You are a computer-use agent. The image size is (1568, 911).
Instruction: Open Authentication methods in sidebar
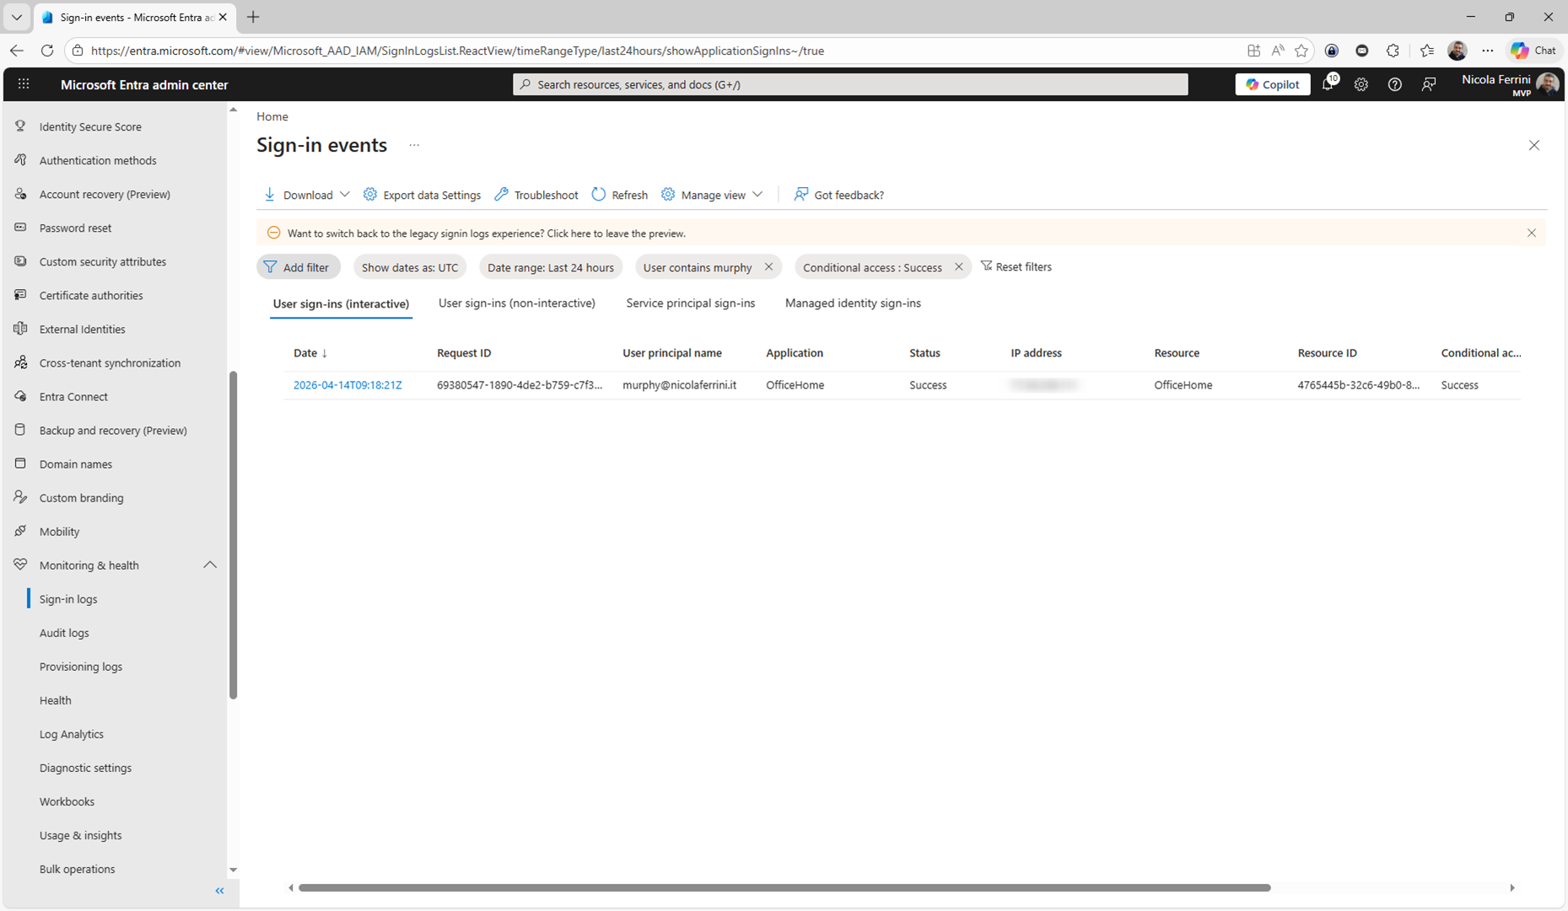coord(98,160)
